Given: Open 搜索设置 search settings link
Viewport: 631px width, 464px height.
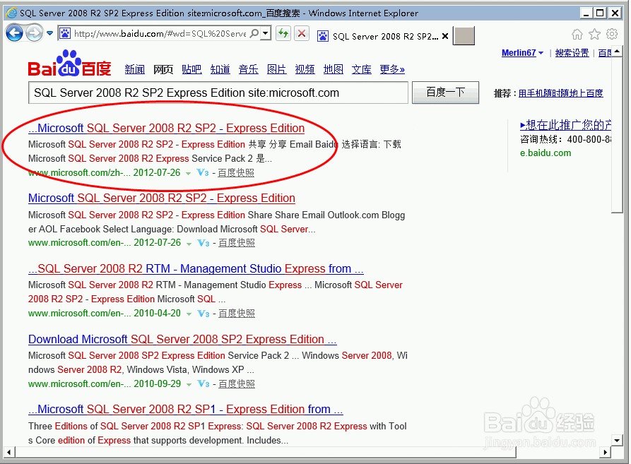Looking at the screenshot, I should coord(572,53).
